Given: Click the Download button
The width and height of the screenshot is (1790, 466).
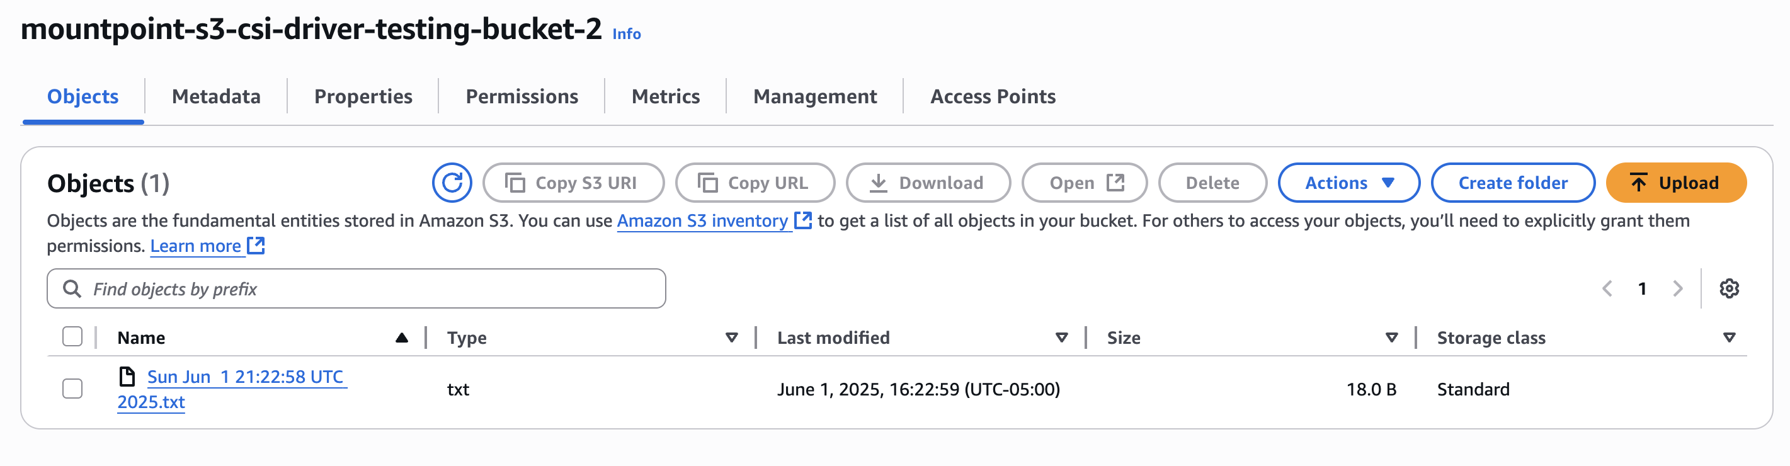Looking at the screenshot, I should (x=928, y=183).
